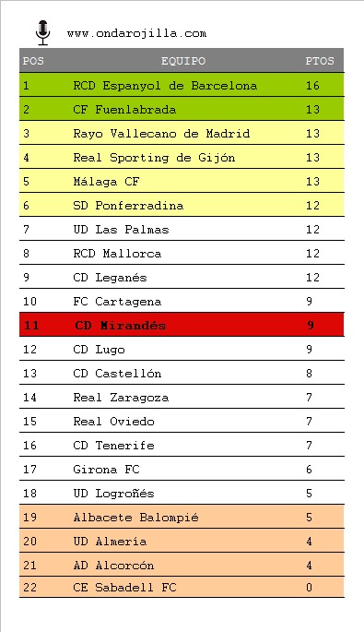Click the CD Lugo team name
This screenshot has width=364, height=632.
click(99, 350)
